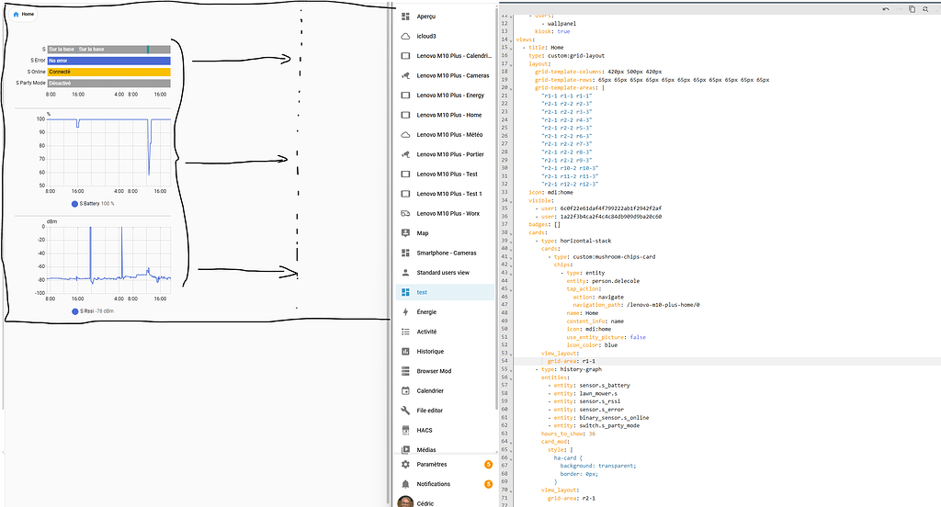Viewport: 941px width, 507px height.
Task: Click the 'kiosk: true' code line
Action: [x=552, y=31]
